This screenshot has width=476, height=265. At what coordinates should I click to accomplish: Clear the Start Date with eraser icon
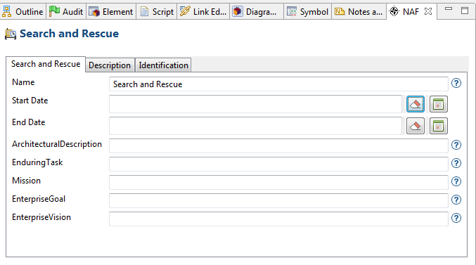pos(416,104)
